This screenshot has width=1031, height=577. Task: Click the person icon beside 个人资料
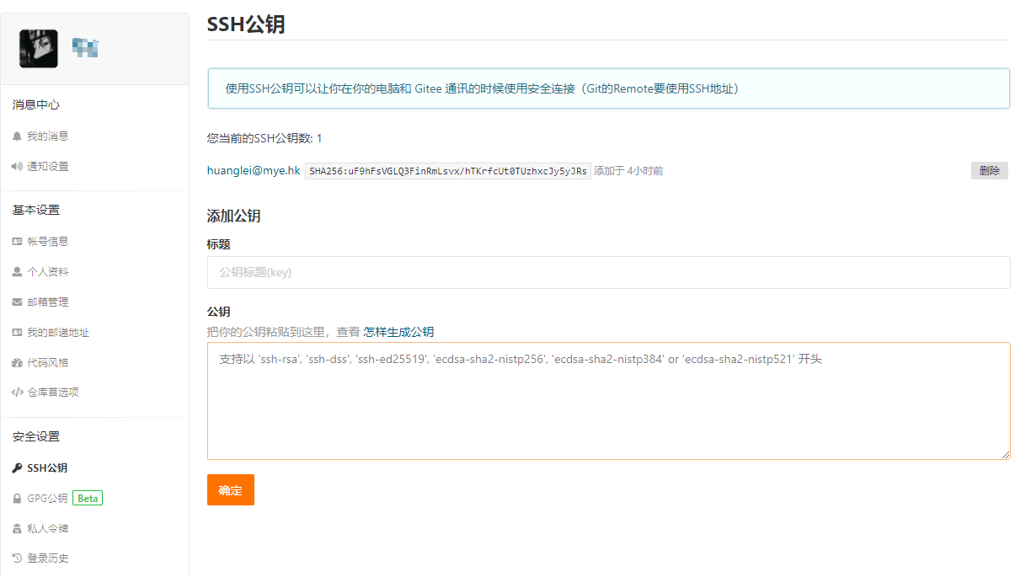(x=17, y=271)
